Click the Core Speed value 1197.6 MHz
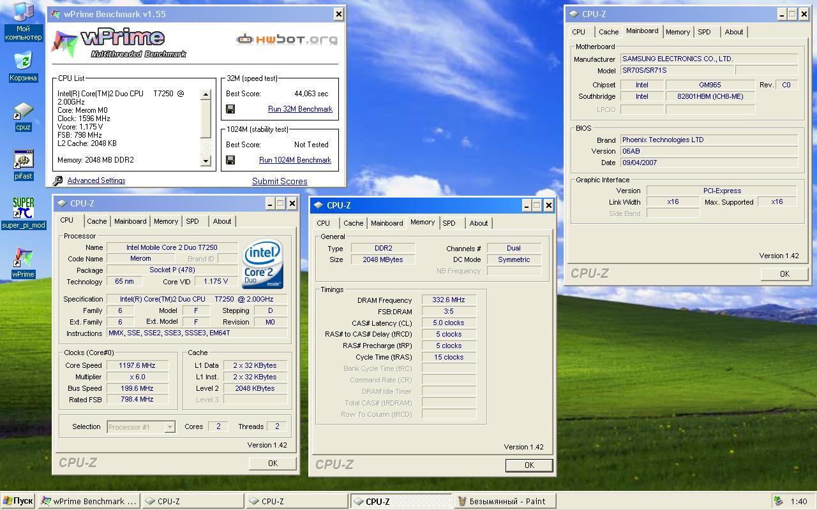Viewport: 817px width, 510px height. 137,365
